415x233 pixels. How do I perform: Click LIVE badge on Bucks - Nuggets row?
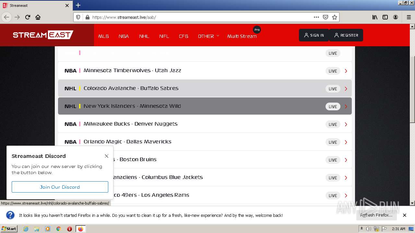333,124
